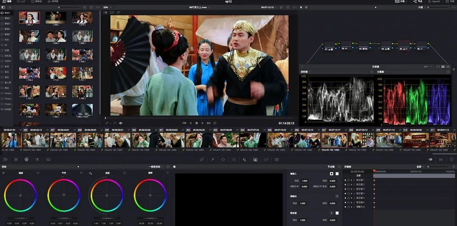Toggle viewer mute speaker icon
Screen dimensions: 457x226
click(121, 123)
